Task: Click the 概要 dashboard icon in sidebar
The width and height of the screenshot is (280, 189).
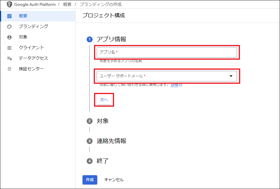Action: [x=9, y=16]
